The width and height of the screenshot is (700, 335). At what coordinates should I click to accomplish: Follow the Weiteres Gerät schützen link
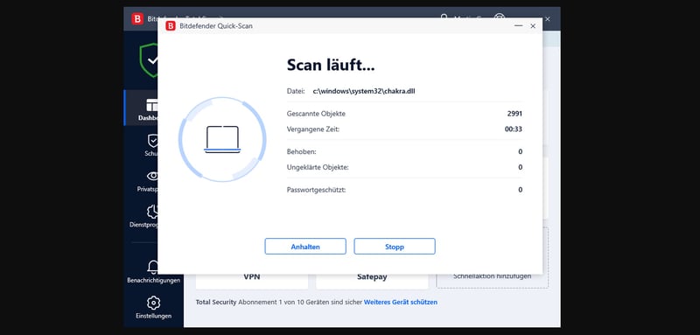401,302
